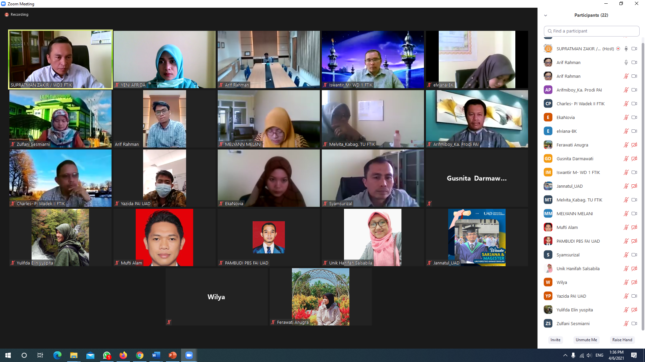
Task: Click the camera icon for elviana-BK in participant list
Action: click(634, 131)
